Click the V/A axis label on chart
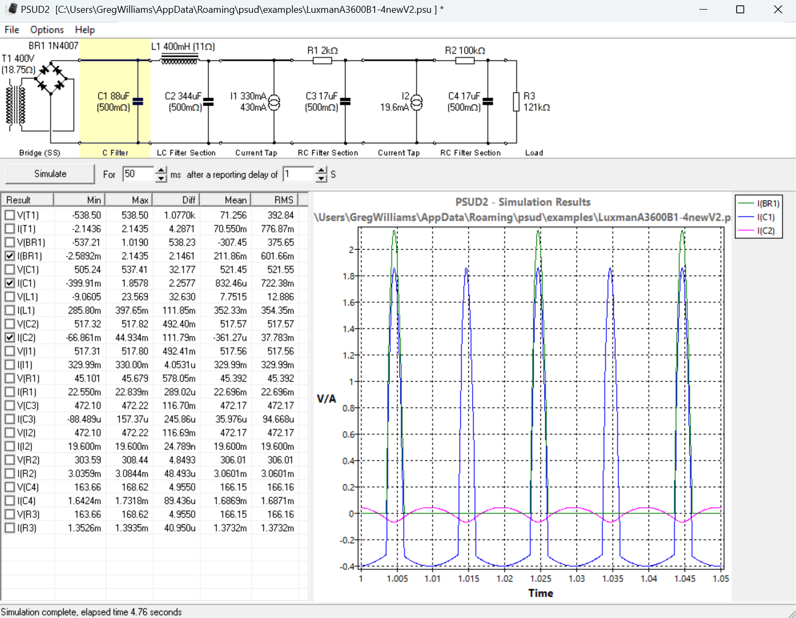The width and height of the screenshot is (796, 618). [x=326, y=399]
